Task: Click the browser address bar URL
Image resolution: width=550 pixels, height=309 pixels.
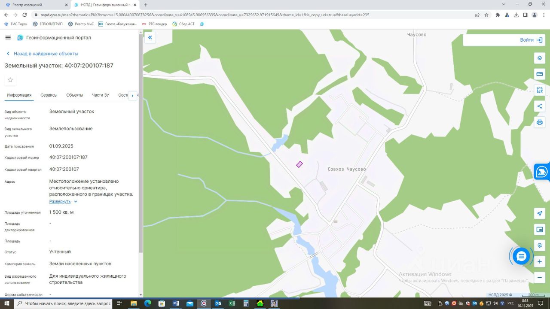Action: (x=205, y=15)
